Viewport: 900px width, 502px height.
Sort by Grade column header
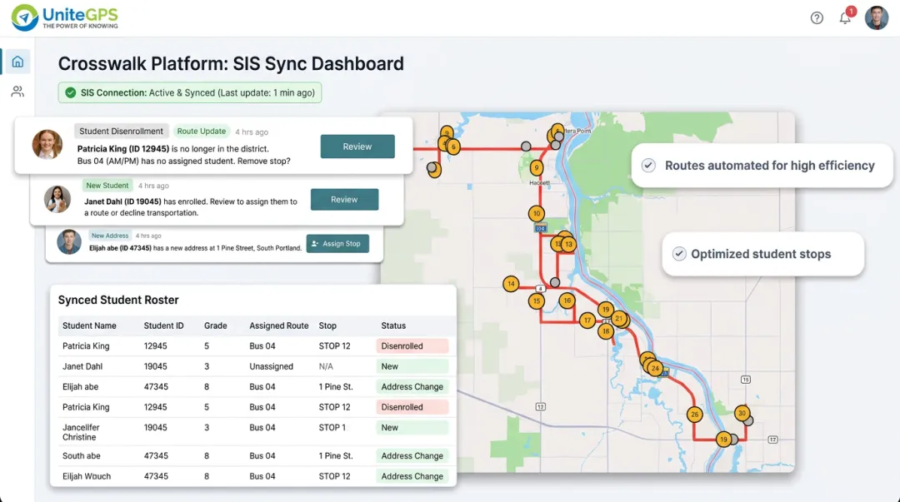215,326
